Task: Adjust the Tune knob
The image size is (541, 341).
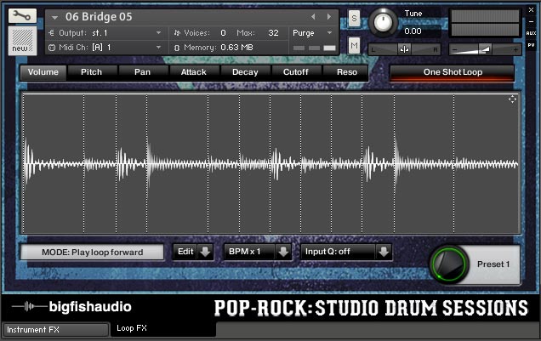Action: coord(383,22)
